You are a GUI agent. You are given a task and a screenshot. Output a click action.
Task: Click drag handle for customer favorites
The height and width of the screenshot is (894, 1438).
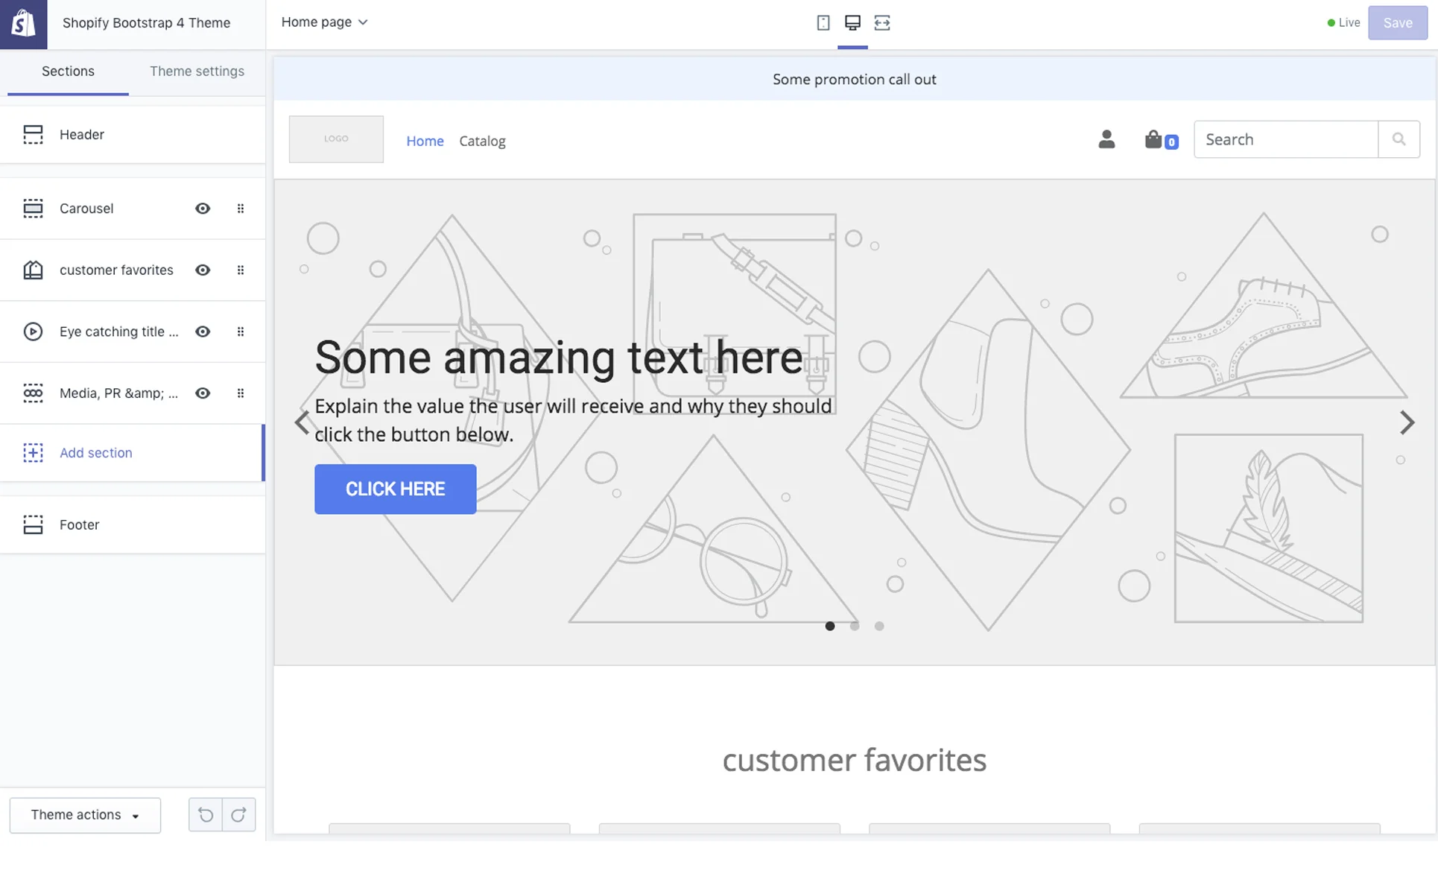click(240, 270)
